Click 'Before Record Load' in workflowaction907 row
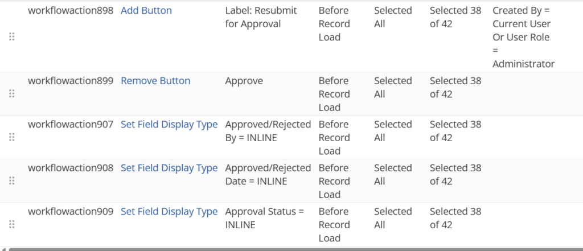 (334, 138)
